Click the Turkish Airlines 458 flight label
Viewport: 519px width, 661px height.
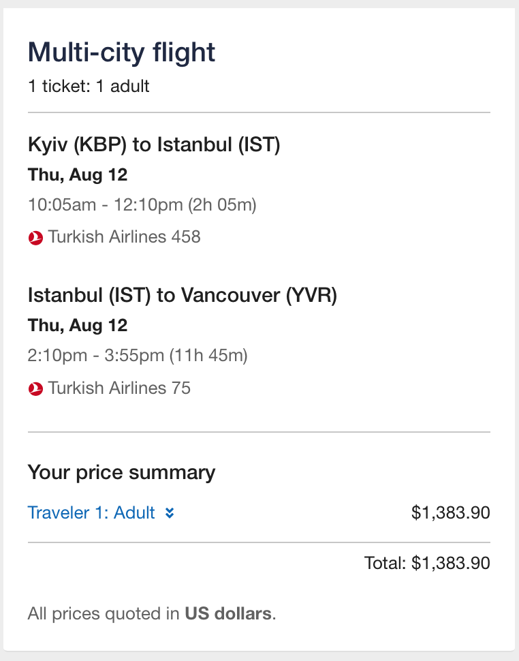(124, 237)
